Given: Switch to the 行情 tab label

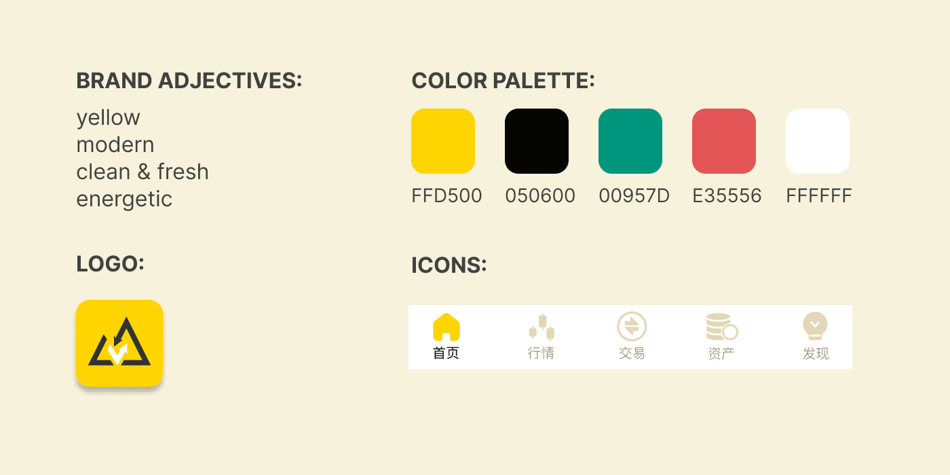Looking at the screenshot, I should coord(541,354).
